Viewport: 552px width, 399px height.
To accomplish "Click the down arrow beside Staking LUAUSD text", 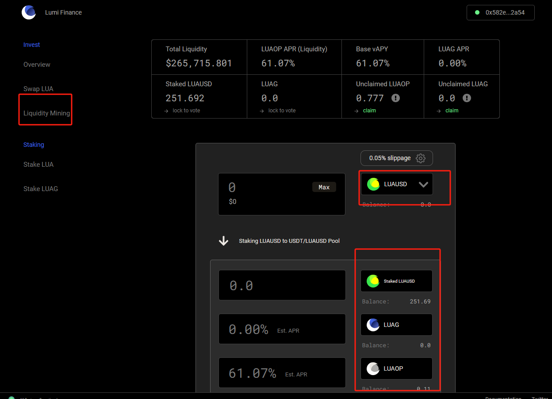I will pos(224,241).
